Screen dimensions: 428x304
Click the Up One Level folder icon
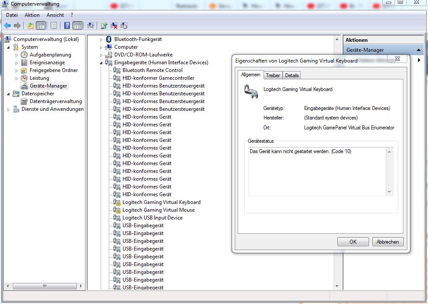pyautogui.click(x=31, y=25)
